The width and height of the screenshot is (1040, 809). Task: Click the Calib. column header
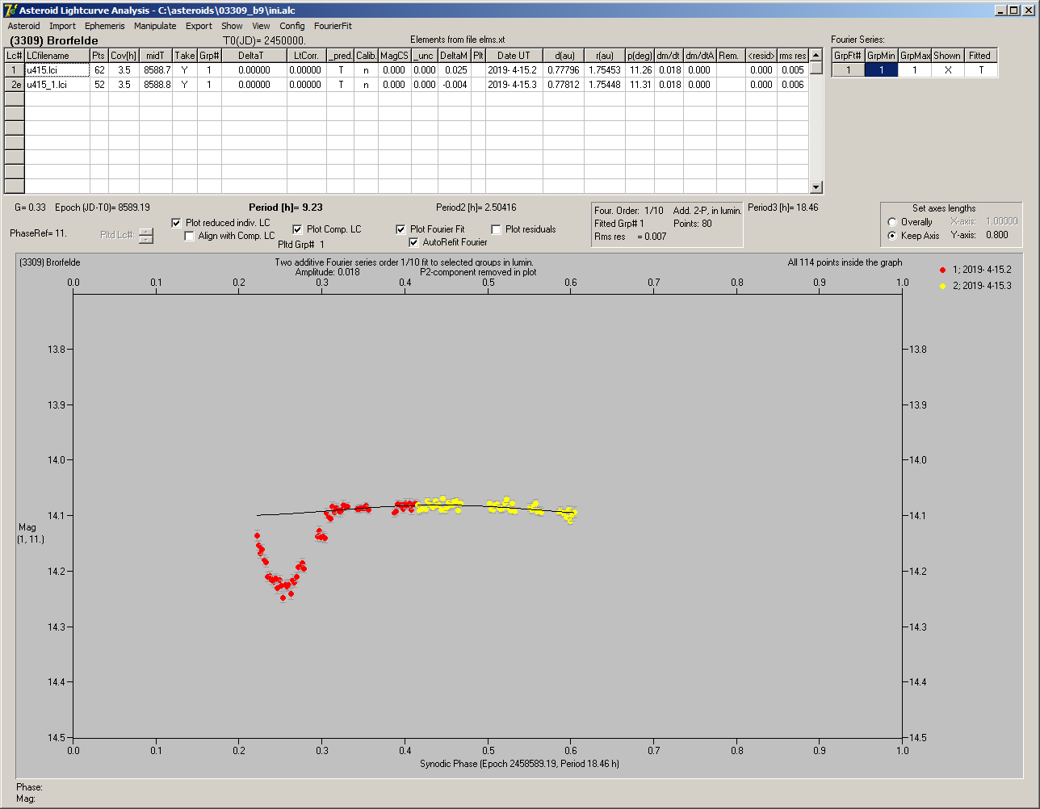[366, 56]
